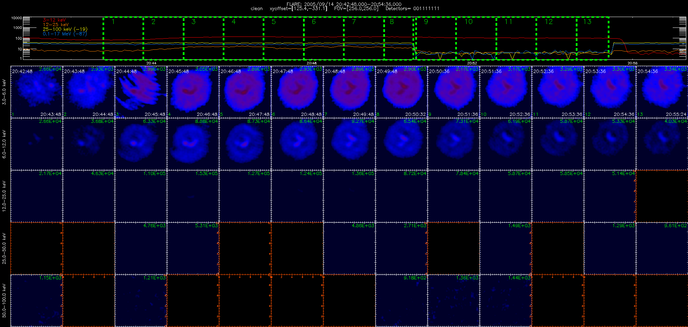Viewport: 688px width, 327px height.
Task: Click the '20:55:24' end time label
Action: 676,114
